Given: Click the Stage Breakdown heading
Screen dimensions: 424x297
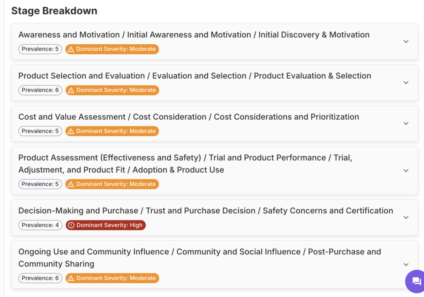Looking at the screenshot, I should point(54,11).
